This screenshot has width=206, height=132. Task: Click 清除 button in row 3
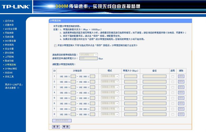(x=181, y=87)
